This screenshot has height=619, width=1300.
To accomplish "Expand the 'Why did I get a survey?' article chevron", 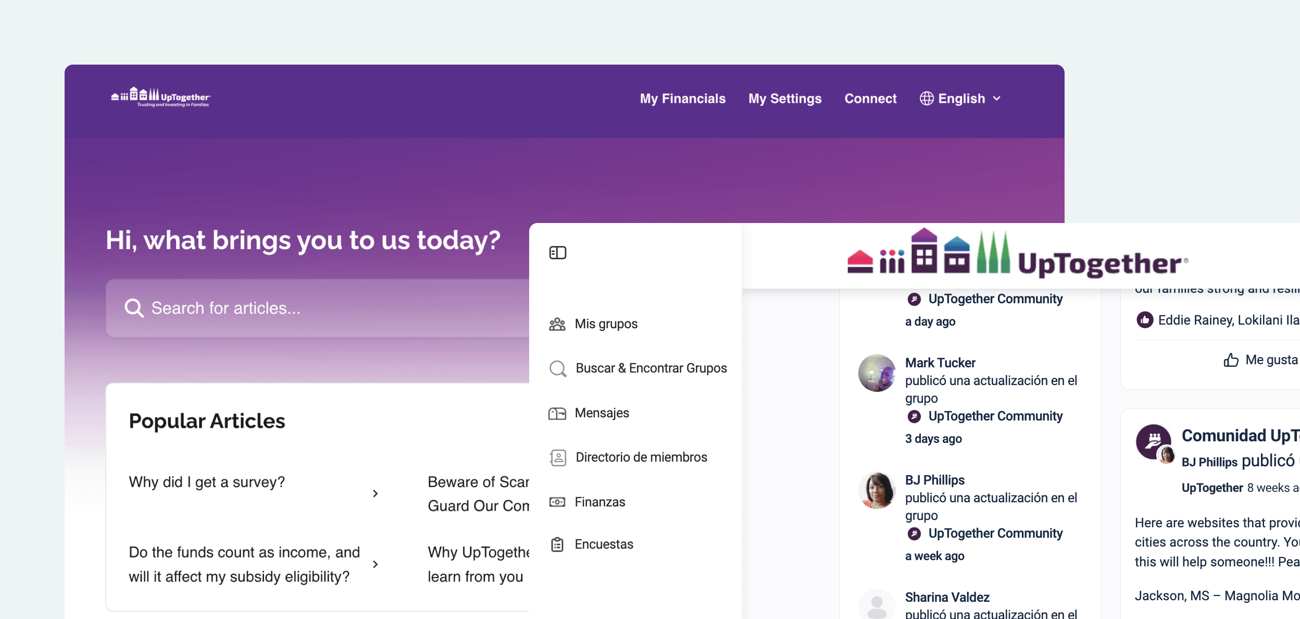I will 376,493.
